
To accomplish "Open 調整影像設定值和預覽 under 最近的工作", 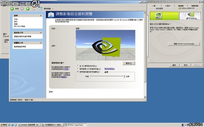I will (23, 37).
